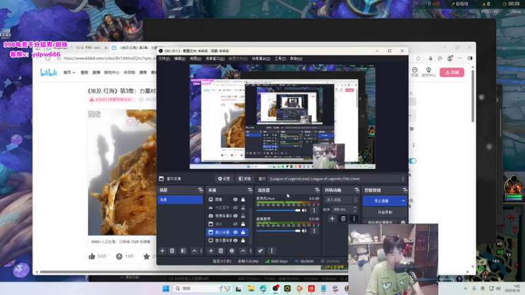Toggle visibility of the 图像 source
Screen dimensions: 525x295
click(x=236, y=199)
